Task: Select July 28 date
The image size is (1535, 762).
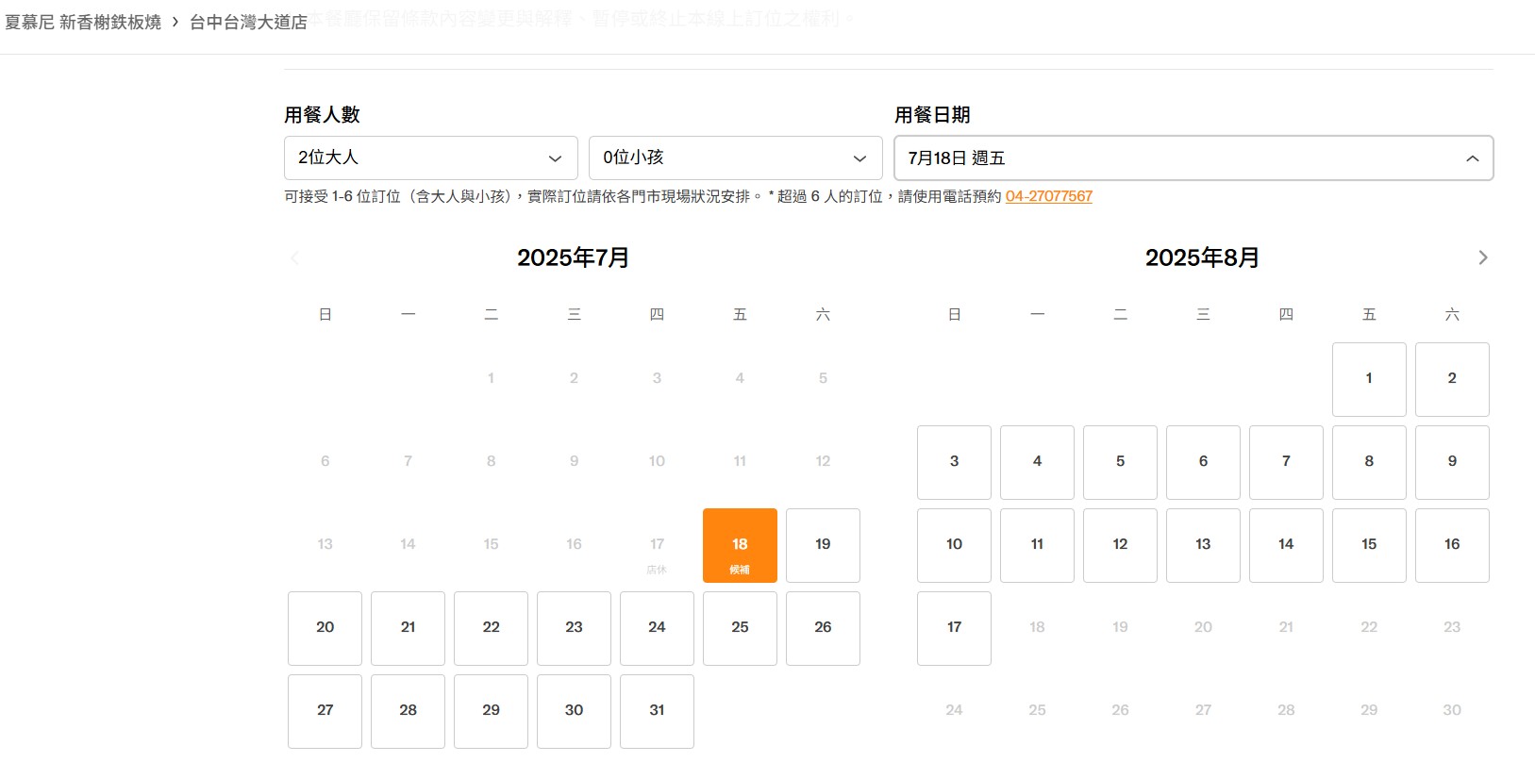Action: pyautogui.click(x=408, y=711)
